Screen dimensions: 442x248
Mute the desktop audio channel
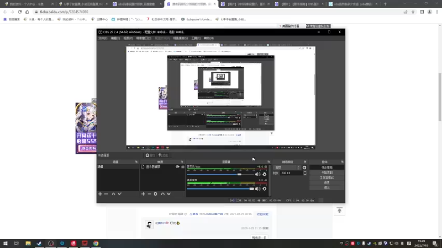tap(257, 188)
